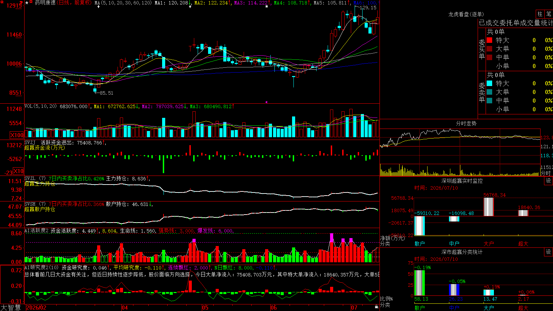
Task: Click the white star marker under MA3 label
Action: (266, 7)
